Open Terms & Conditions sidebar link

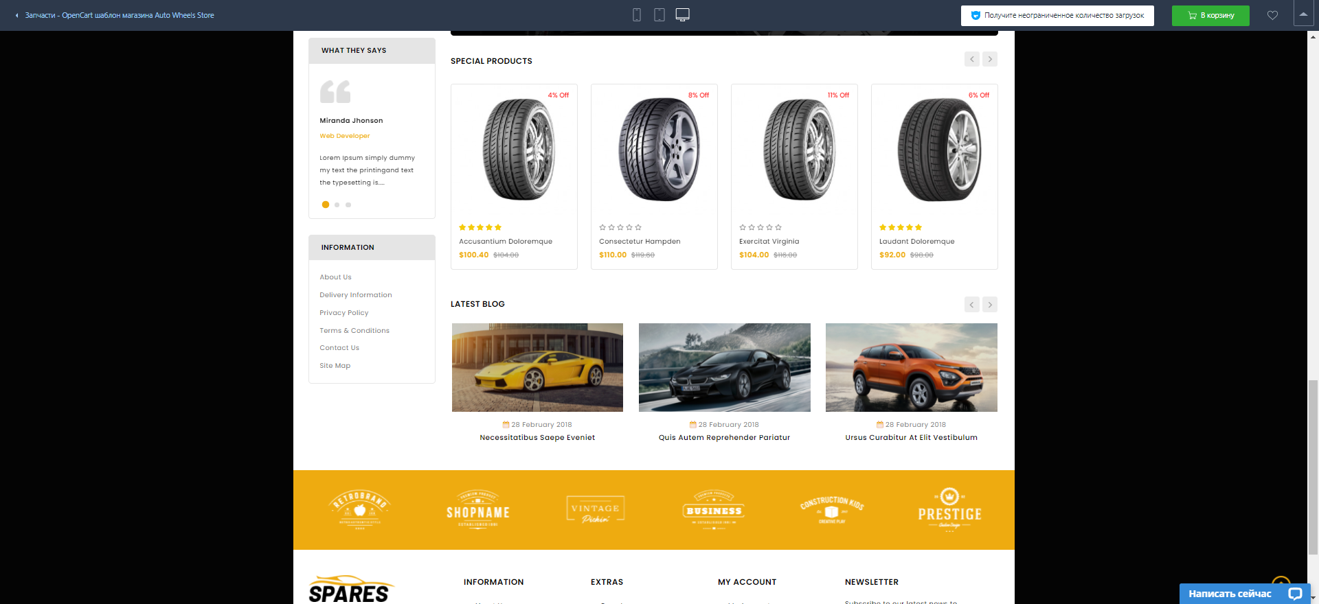354,331
